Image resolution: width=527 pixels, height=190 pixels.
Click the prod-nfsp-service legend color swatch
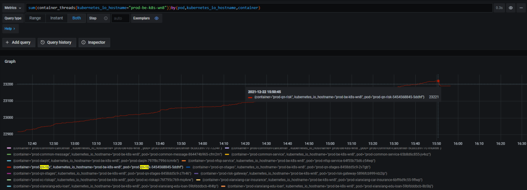(183, 161)
